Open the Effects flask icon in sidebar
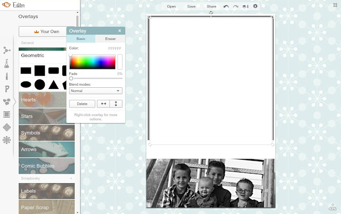Image resolution: width=341 pixels, height=214 pixels. tap(7, 63)
